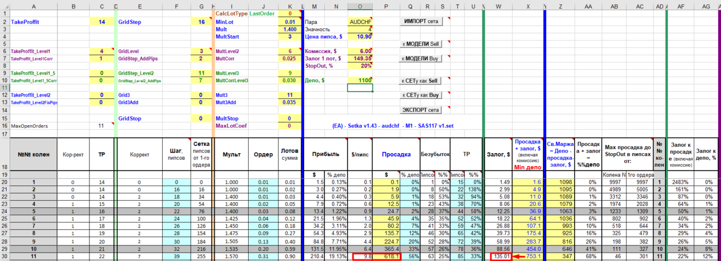Viewport: 721px width, 261px height.
Task: Click the №№ колен table header
Action: [x=34, y=154]
